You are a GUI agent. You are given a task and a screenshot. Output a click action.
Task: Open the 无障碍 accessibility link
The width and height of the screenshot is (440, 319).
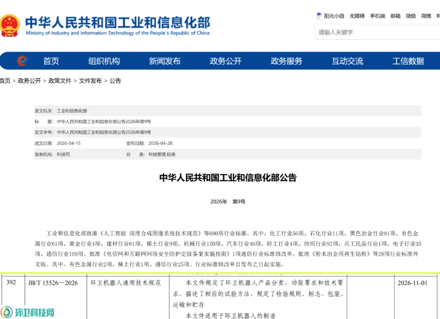(357, 16)
